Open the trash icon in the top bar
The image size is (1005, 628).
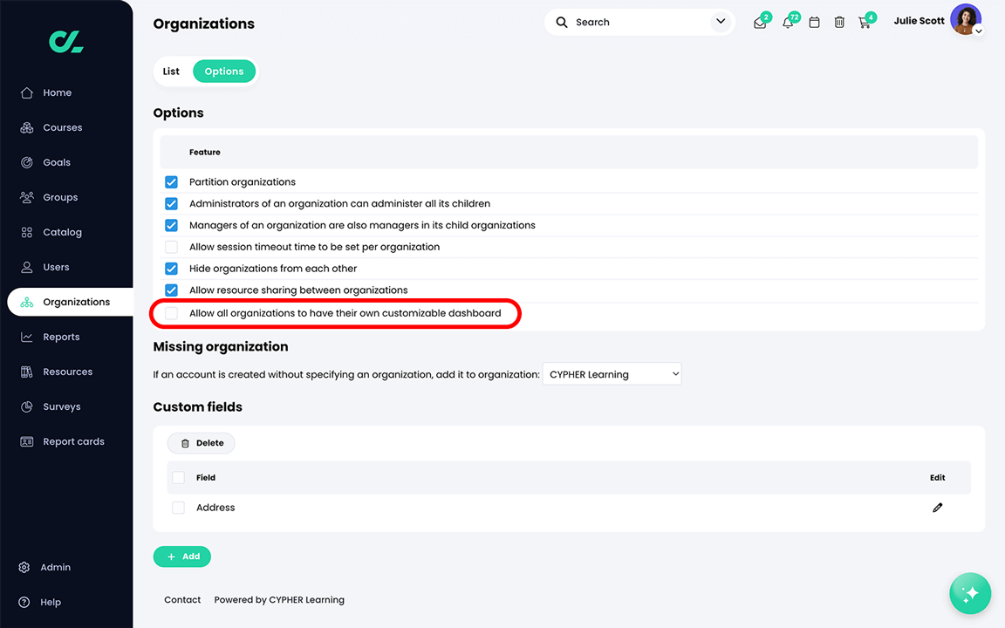click(x=839, y=22)
